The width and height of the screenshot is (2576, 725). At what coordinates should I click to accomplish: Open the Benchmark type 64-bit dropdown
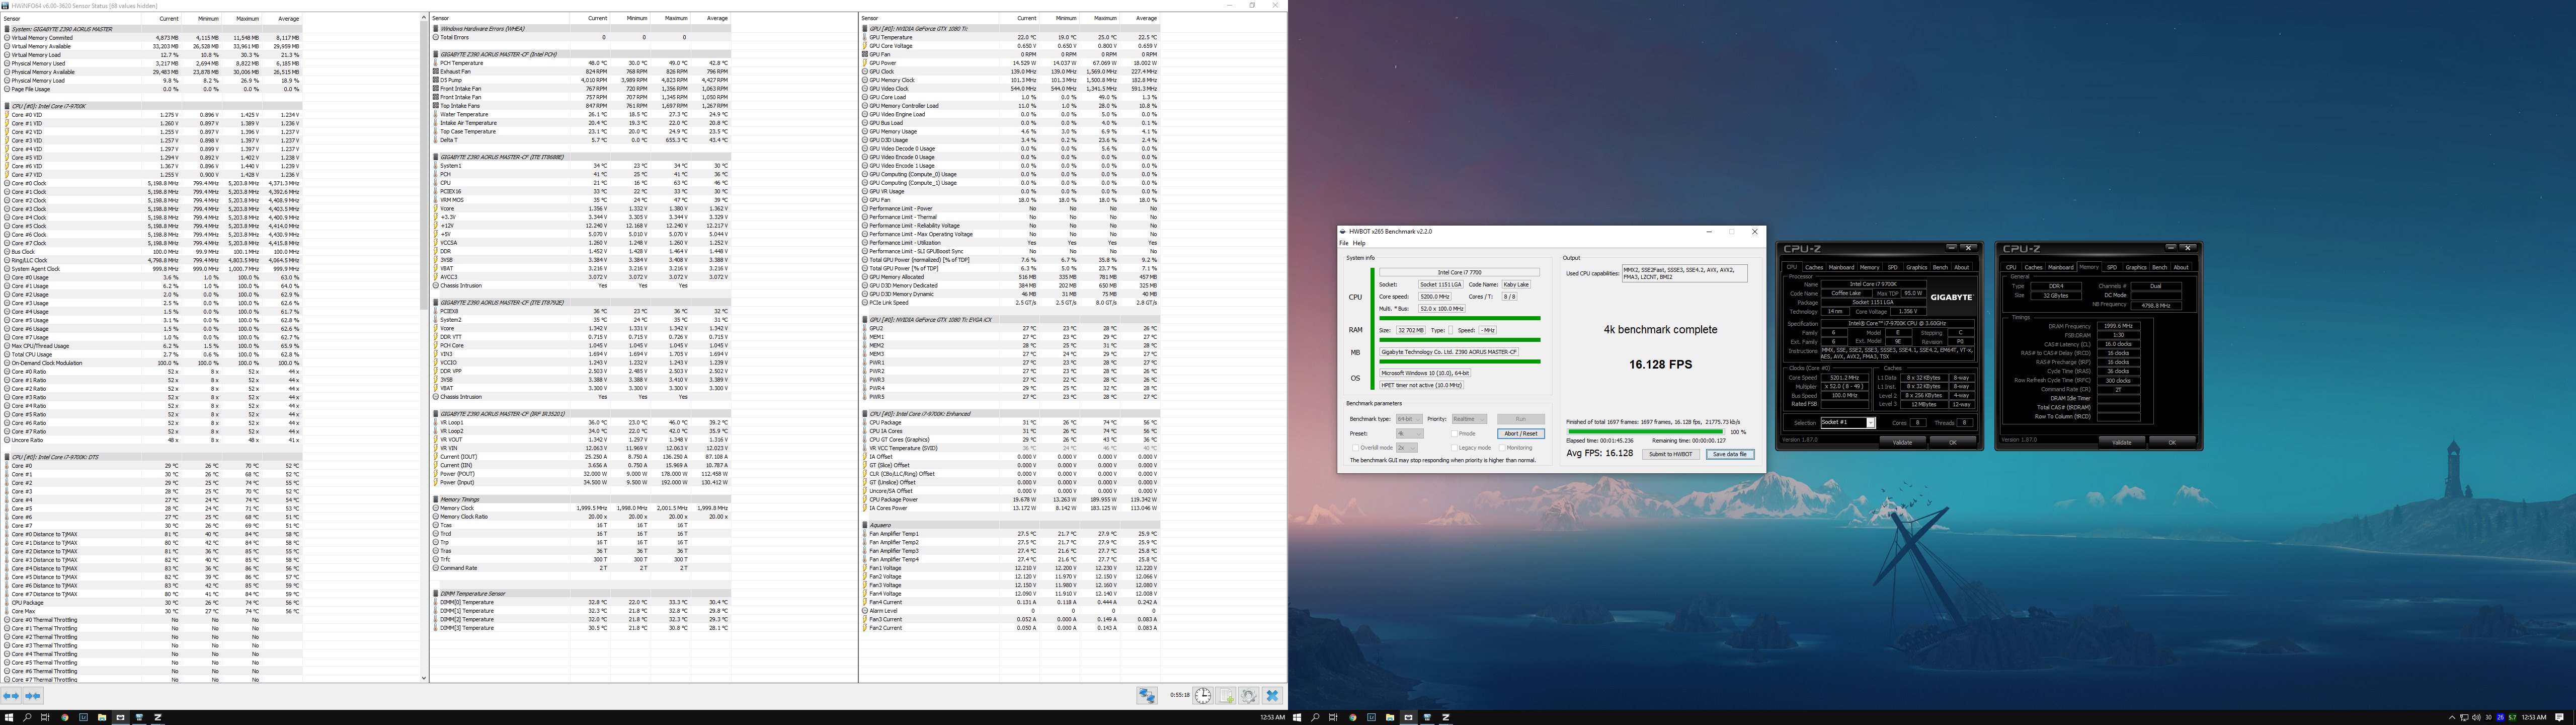click(x=1409, y=418)
